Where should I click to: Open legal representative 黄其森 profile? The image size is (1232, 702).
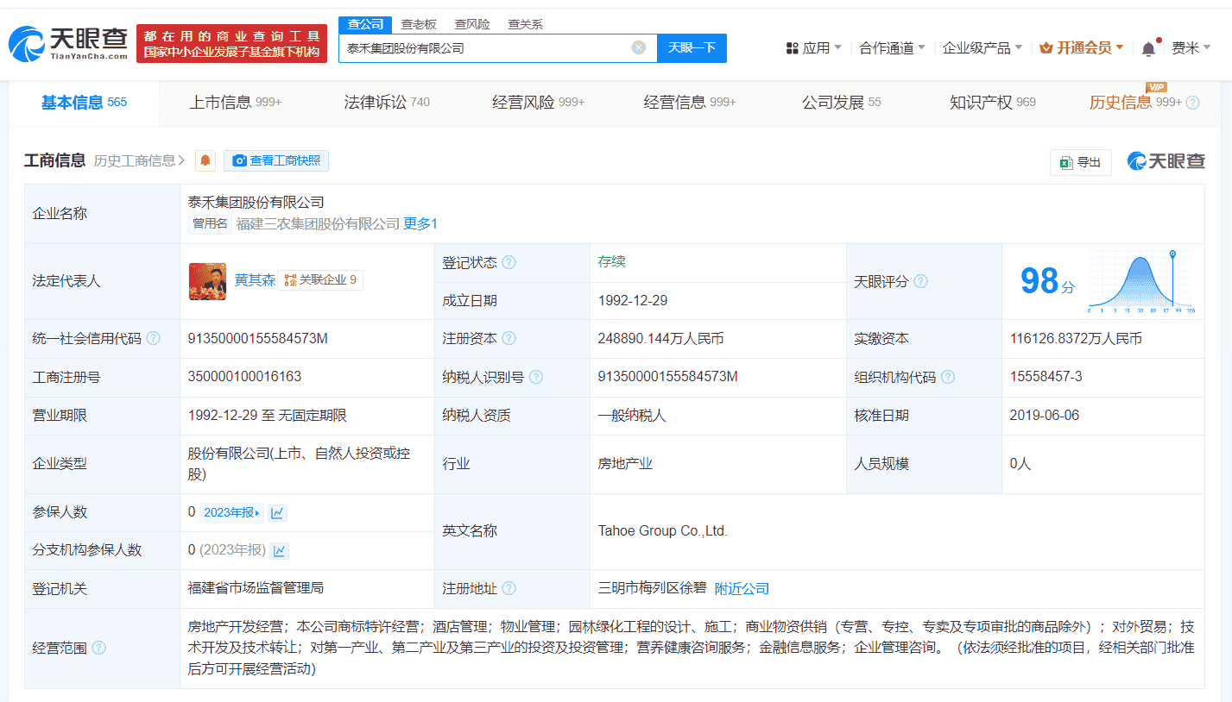click(x=255, y=279)
